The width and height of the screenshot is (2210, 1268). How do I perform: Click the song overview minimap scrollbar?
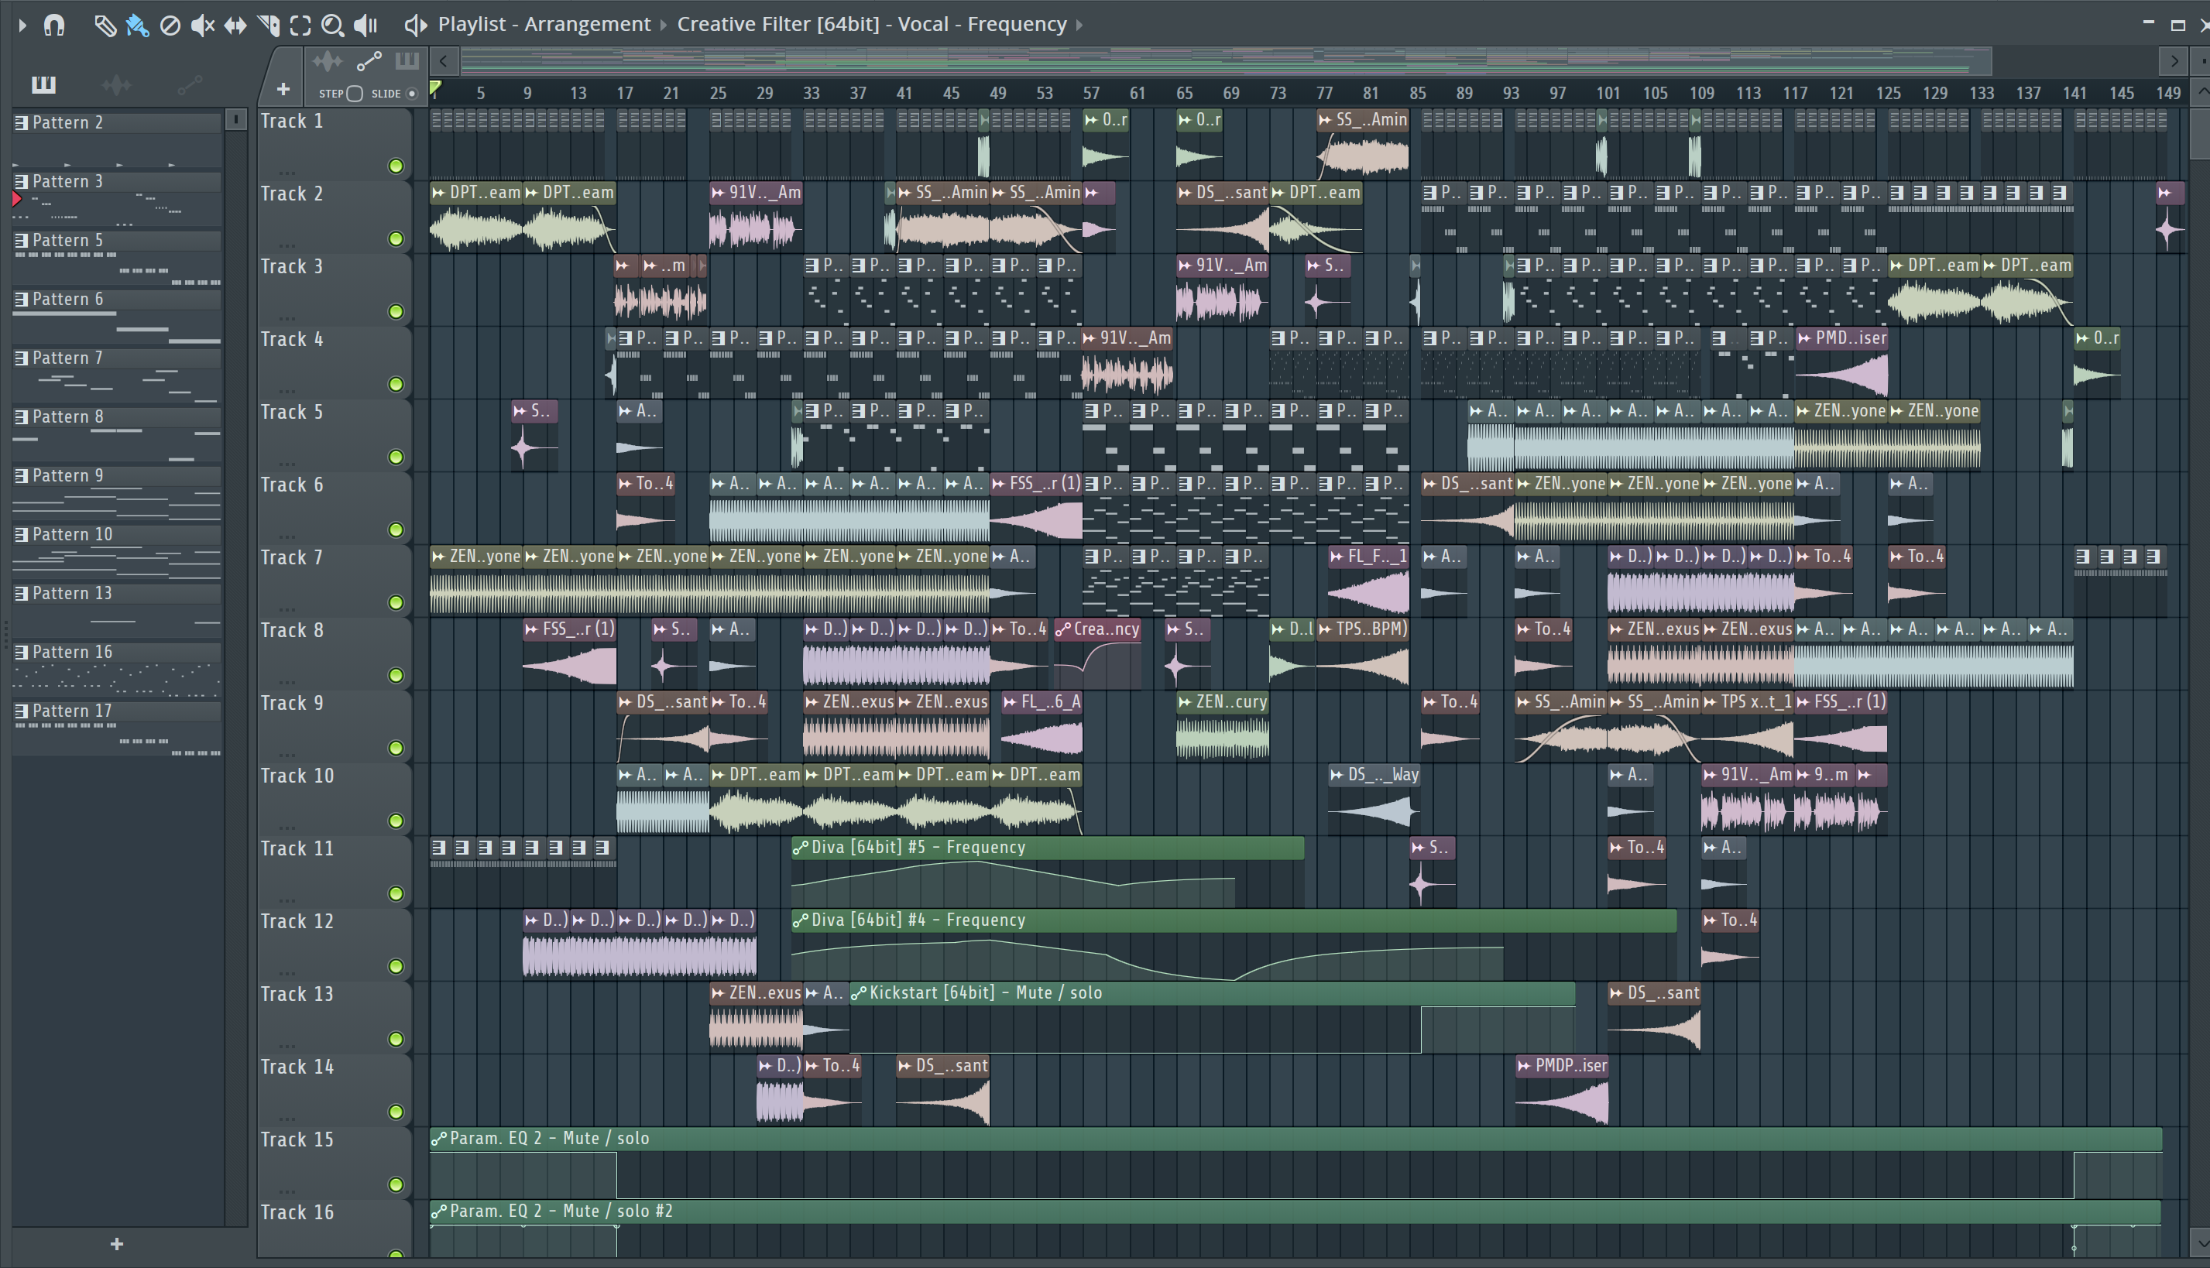coord(1226,61)
